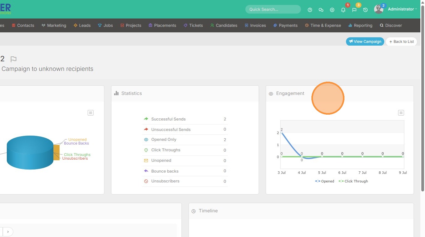Image resolution: width=425 pixels, height=237 pixels.
Task: Type in the Quick Search field
Action: pyautogui.click(x=273, y=9)
